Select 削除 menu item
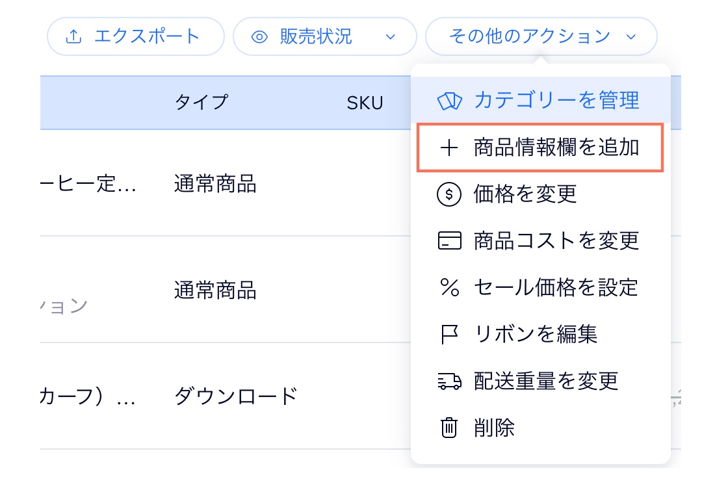This screenshot has height=477, width=702. pyautogui.click(x=495, y=428)
